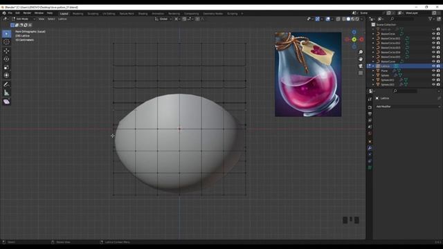Toggle proportional editing in header

click(x=197, y=19)
